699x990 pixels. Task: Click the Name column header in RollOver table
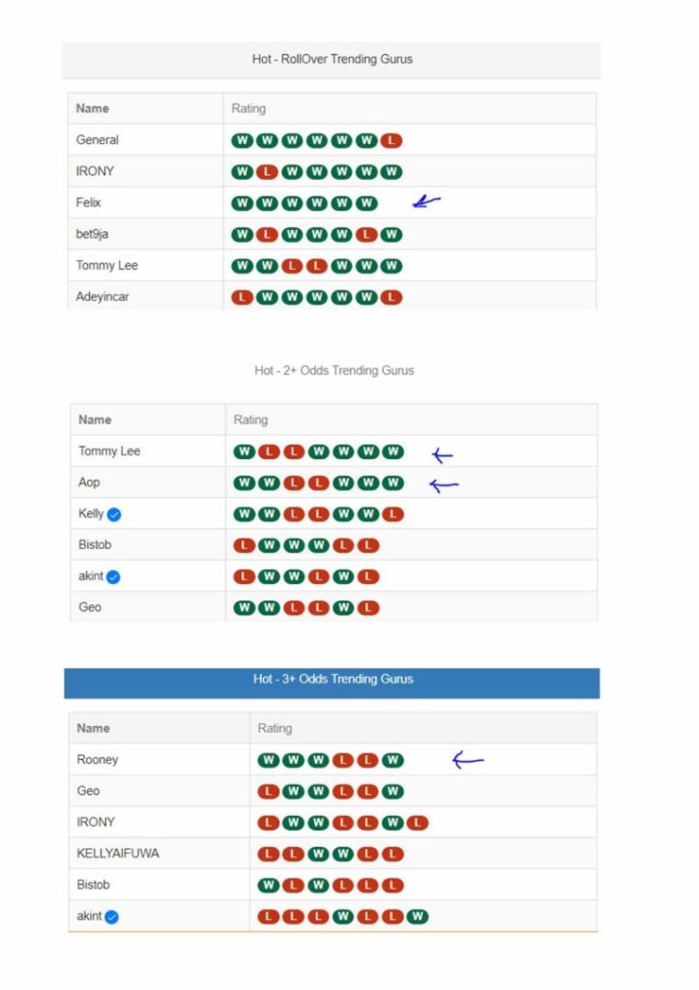click(92, 108)
